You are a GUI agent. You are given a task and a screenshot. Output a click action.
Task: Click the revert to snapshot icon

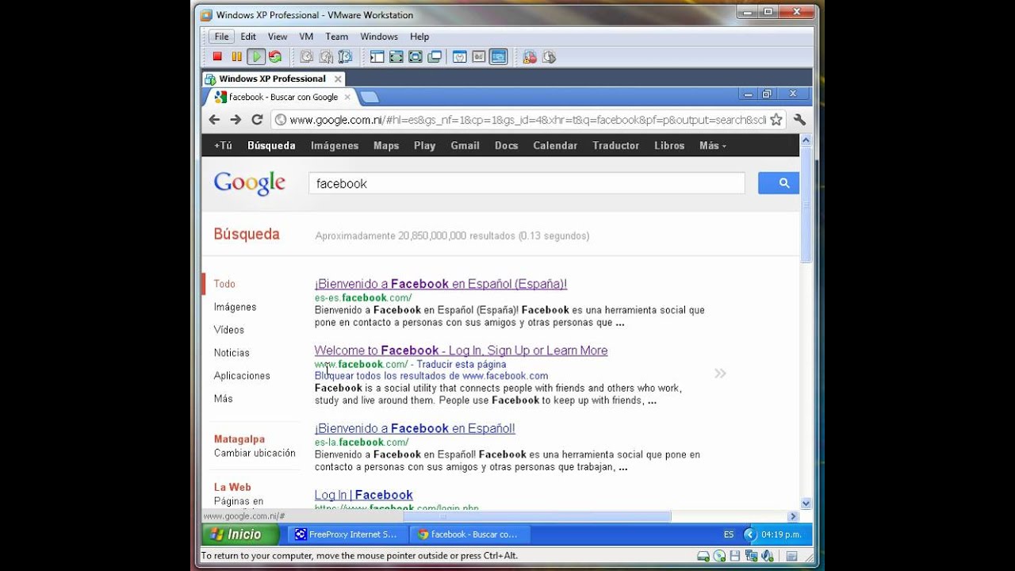pos(326,56)
